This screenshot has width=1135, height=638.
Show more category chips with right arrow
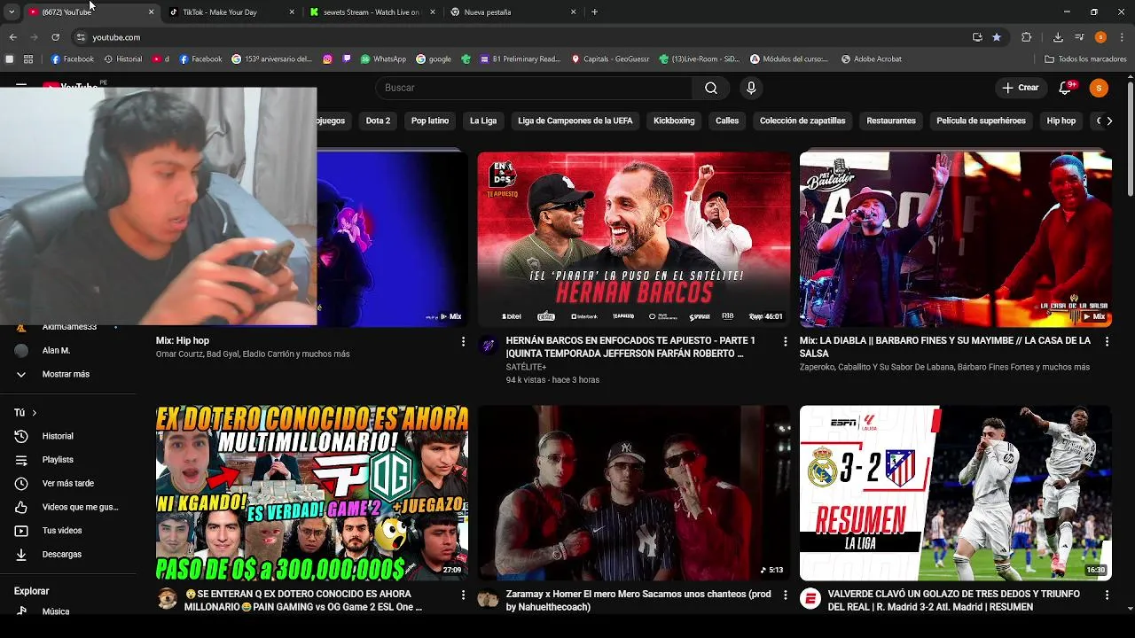(x=1108, y=121)
